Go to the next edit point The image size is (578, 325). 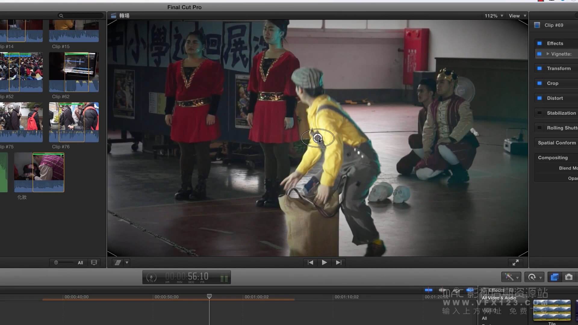[338, 262]
